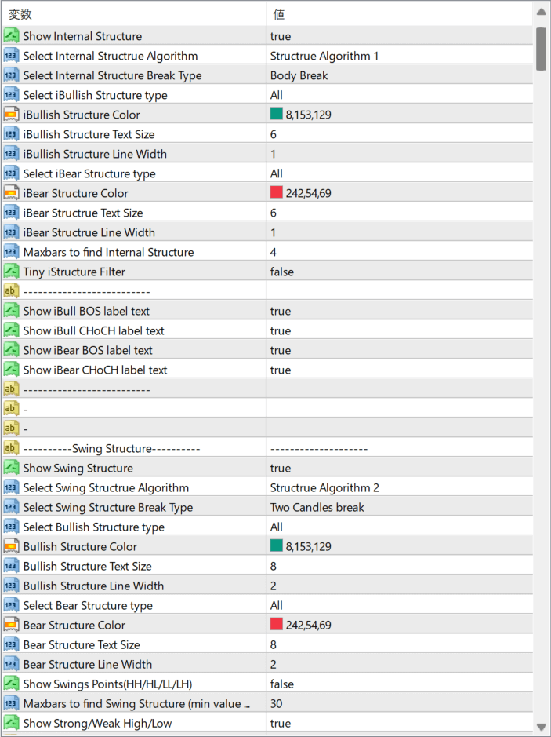
Task: Click the icon beside Tiny iStructure Filter
Action: tap(11, 272)
